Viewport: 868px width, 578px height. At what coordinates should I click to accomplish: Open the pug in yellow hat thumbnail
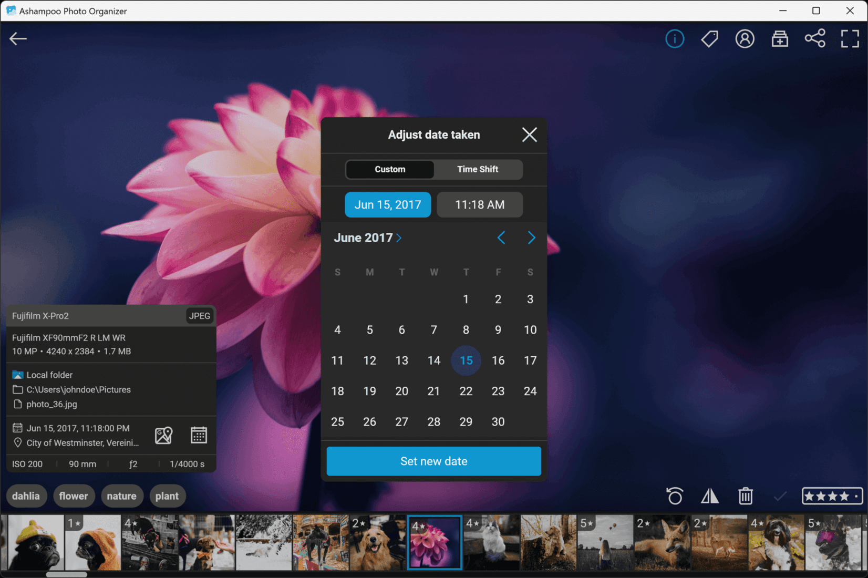(x=36, y=542)
